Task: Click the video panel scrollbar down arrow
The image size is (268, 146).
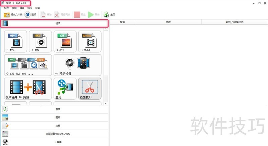Action: point(106,103)
